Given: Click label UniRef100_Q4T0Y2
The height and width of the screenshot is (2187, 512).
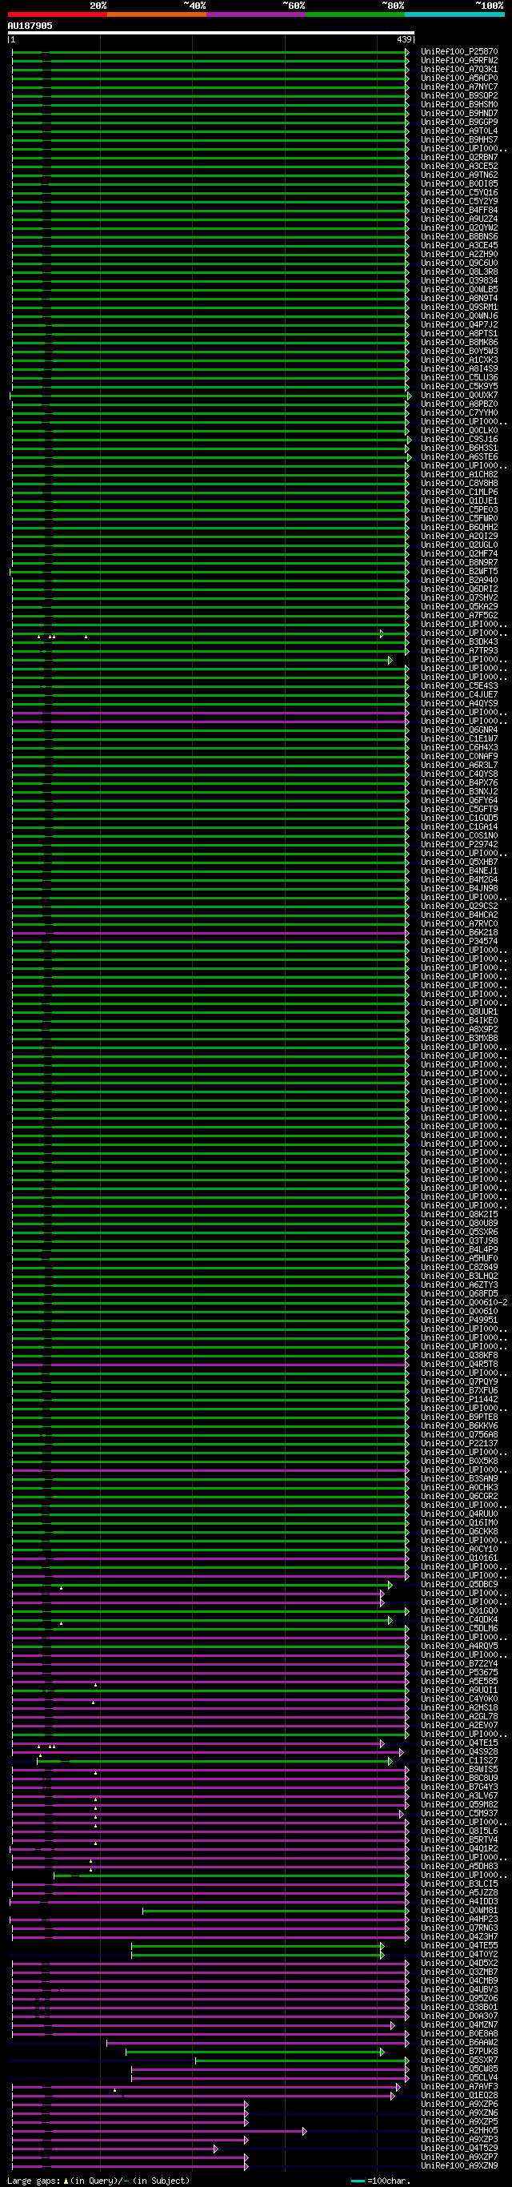Looking at the screenshot, I should pos(459,1955).
